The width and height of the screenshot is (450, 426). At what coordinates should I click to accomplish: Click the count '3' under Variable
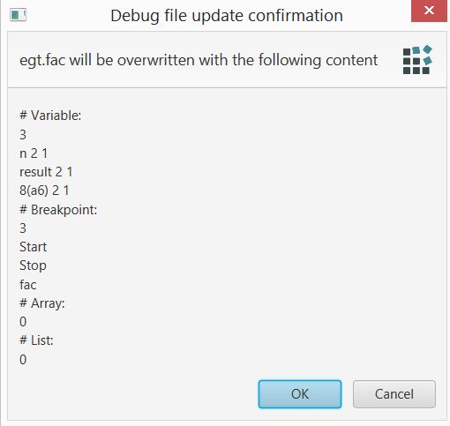click(23, 135)
